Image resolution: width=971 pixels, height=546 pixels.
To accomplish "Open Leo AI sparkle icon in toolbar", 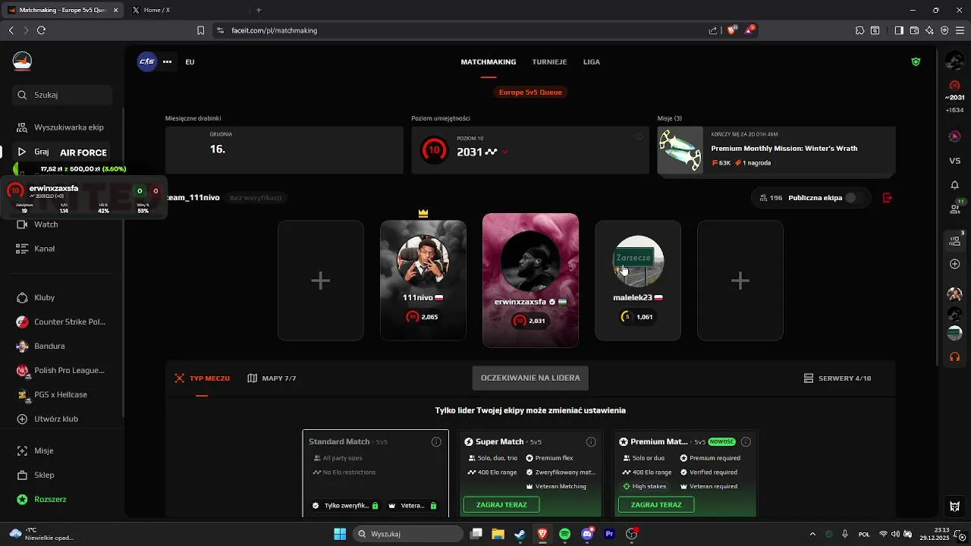I will (929, 30).
